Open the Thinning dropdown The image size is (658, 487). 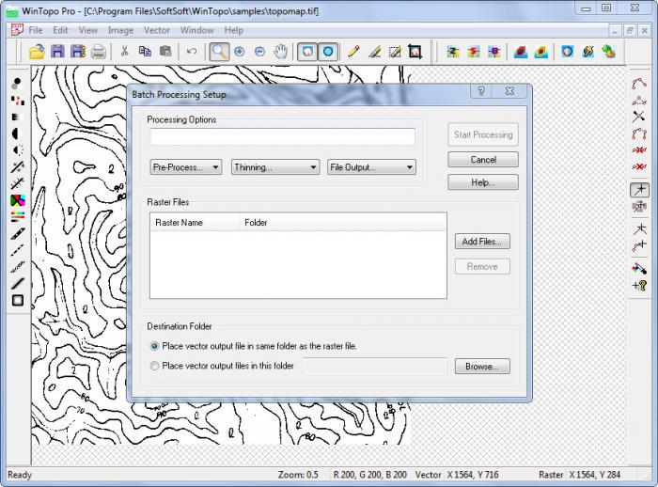(275, 167)
